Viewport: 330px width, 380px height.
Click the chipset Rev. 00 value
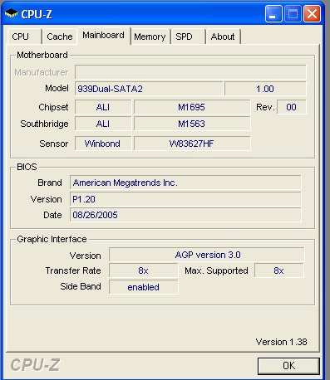(292, 107)
